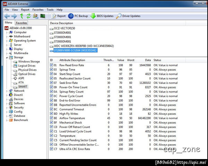The width and height of the screenshot is (208, 166).
Task: Expand the Multimedia tree node
Action: [x=7, y=53]
